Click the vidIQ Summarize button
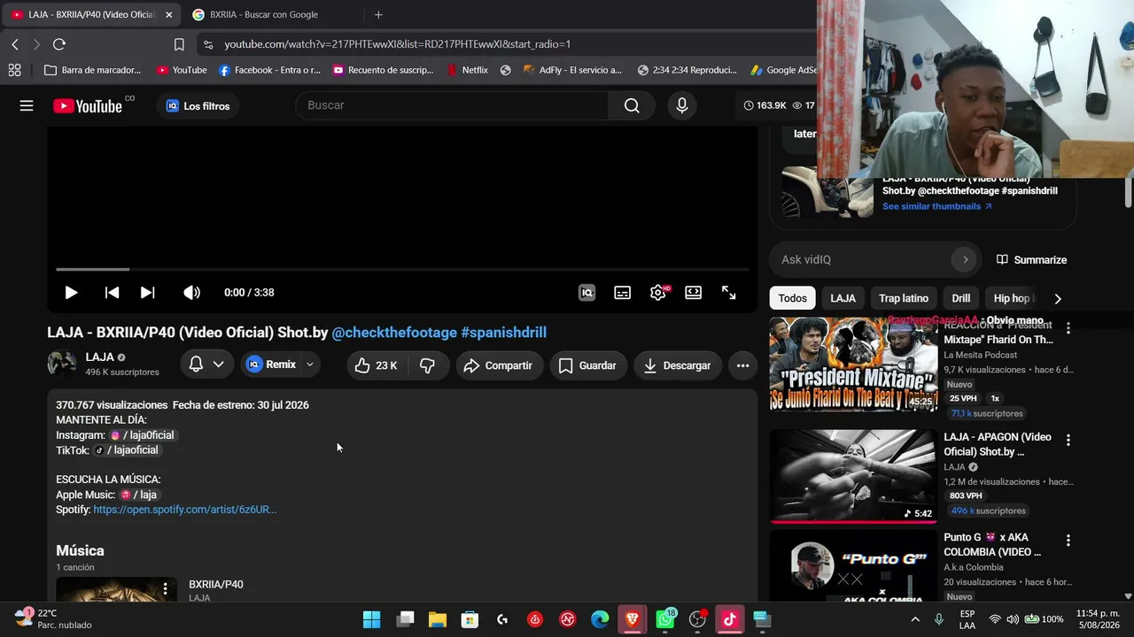1134x637 pixels. pyautogui.click(x=1032, y=259)
